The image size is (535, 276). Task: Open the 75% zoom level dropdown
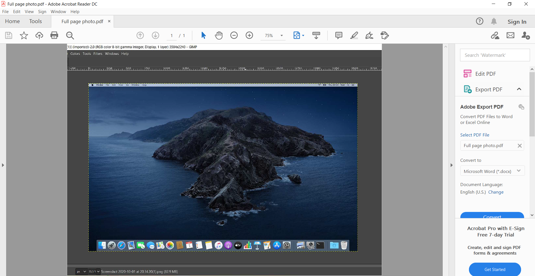pos(281,36)
